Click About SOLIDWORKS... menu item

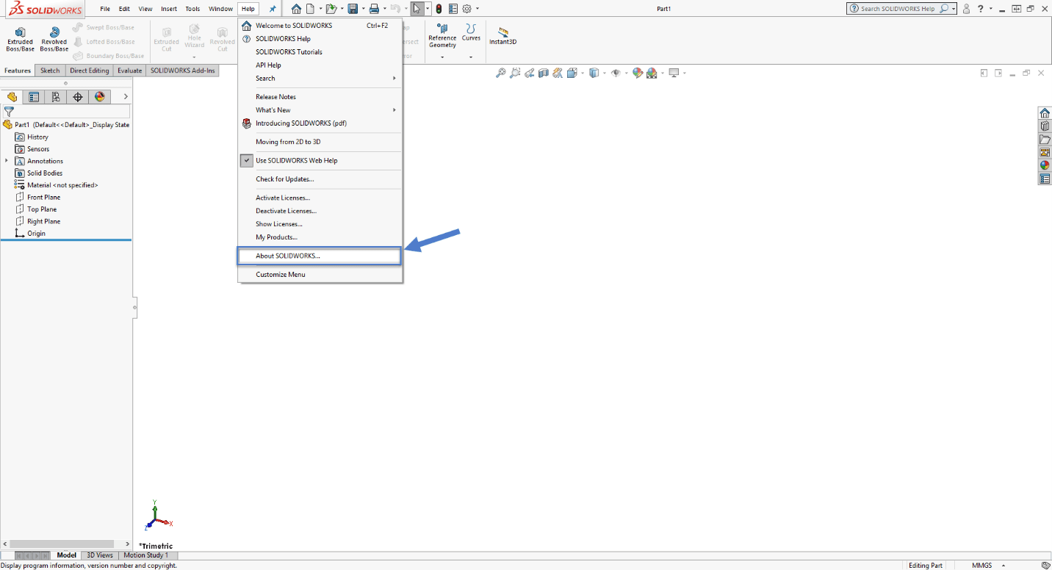pyautogui.click(x=320, y=256)
